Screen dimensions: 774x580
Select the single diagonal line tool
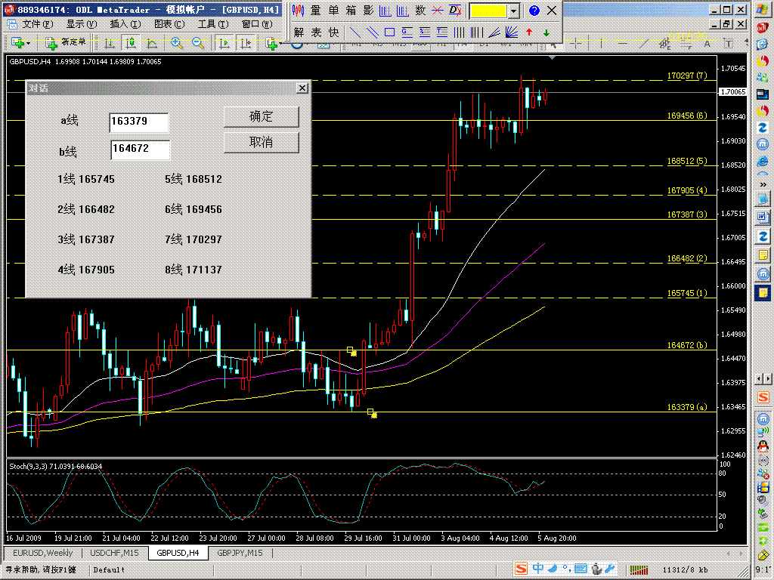pos(355,32)
